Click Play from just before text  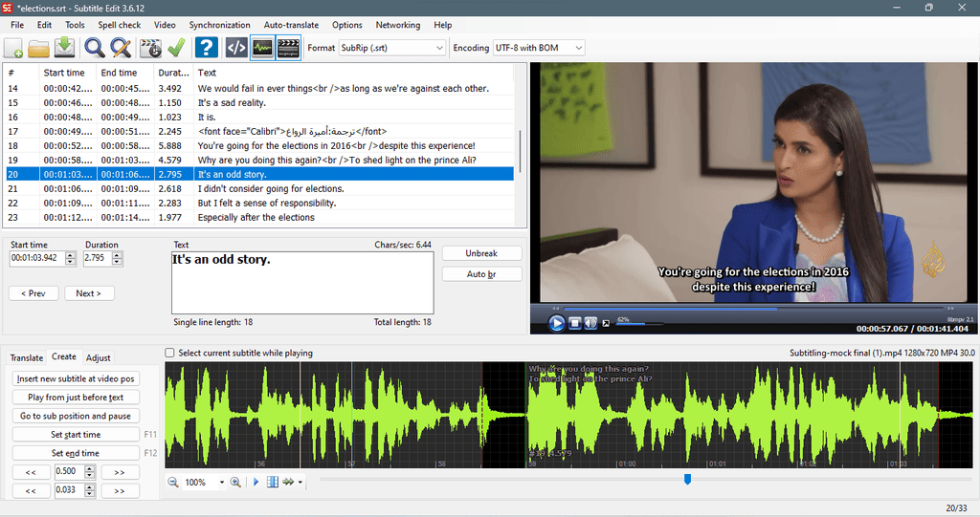point(76,398)
